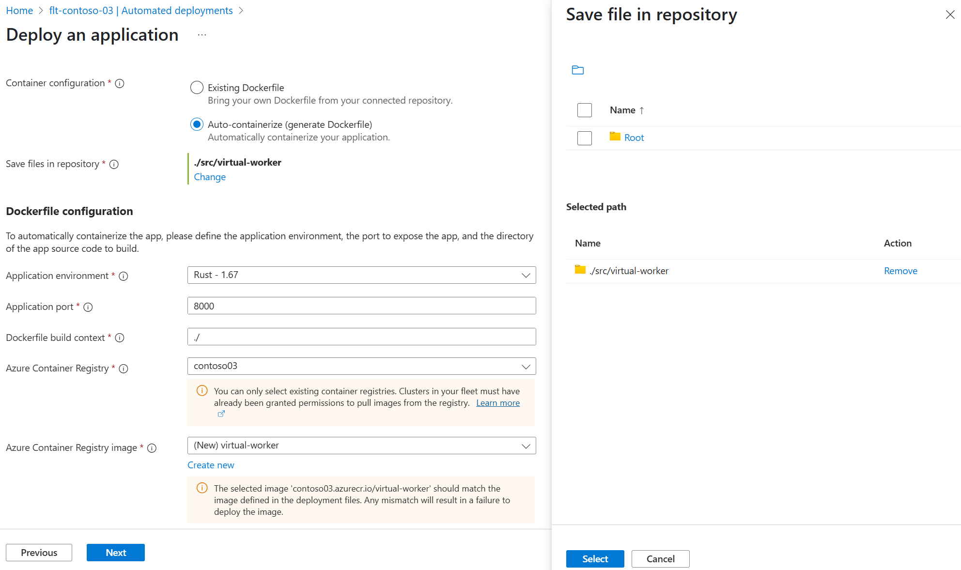Toggle the select-all checkbox beside Name header

(x=585, y=110)
